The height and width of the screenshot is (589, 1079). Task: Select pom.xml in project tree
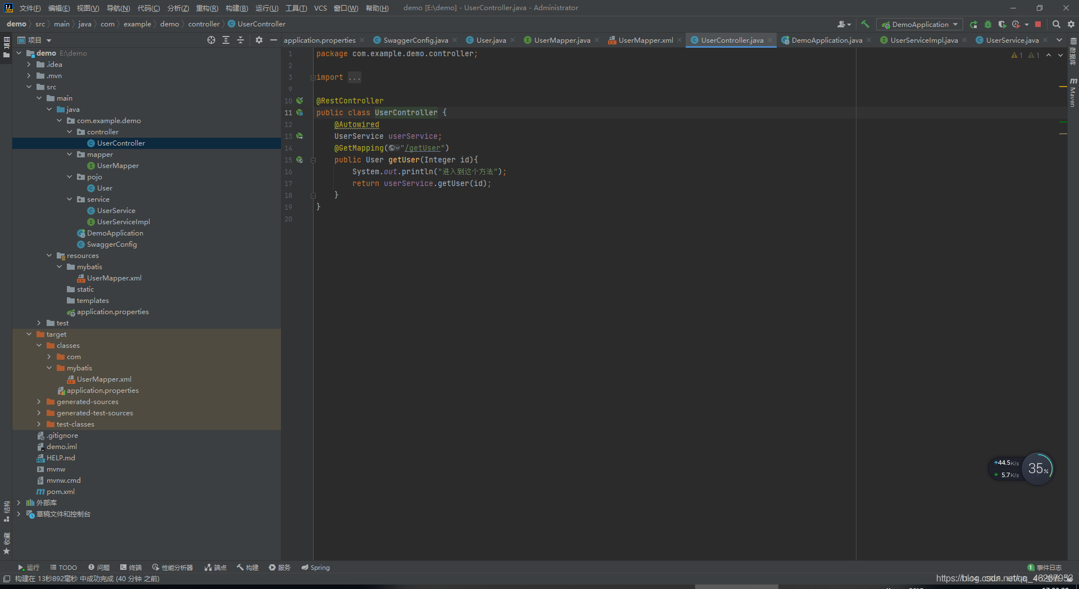pos(61,491)
